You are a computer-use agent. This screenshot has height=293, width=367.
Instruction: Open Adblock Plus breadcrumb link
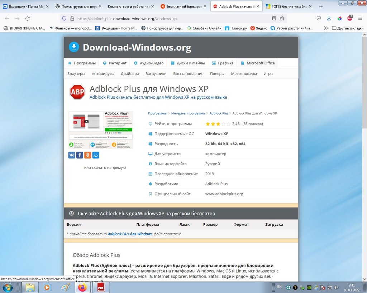[x=219, y=113]
